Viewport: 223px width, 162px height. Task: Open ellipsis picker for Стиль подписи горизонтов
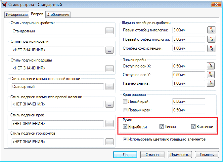click(x=109, y=142)
